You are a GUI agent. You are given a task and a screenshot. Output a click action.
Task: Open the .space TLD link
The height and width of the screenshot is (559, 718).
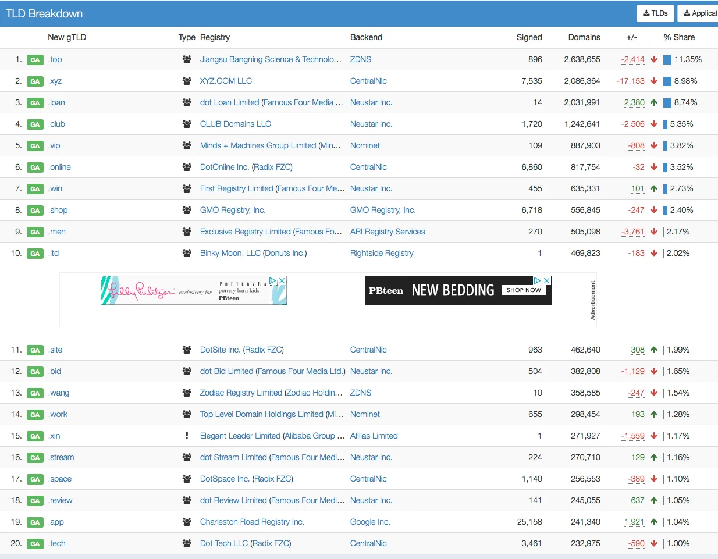coord(60,479)
